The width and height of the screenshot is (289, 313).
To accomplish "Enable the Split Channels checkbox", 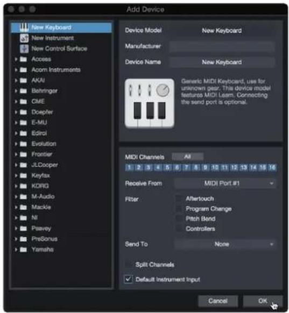I will (x=129, y=265).
